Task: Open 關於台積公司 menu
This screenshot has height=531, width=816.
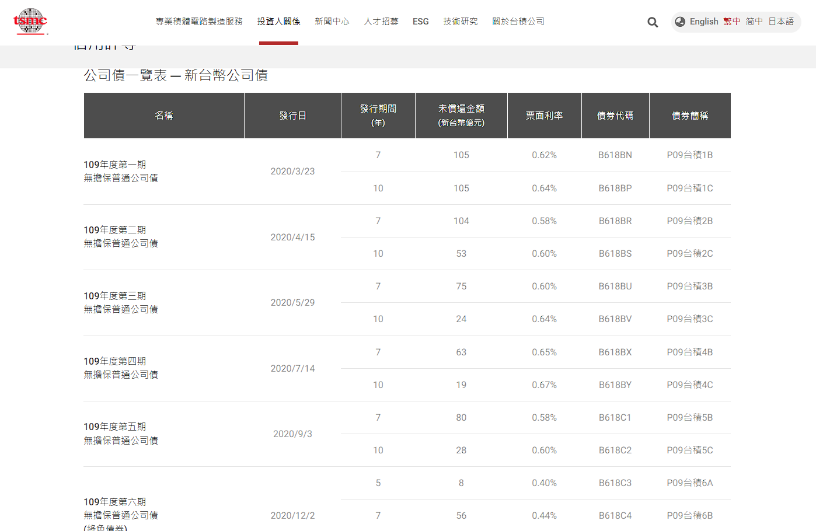Action: pyautogui.click(x=518, y=22)
